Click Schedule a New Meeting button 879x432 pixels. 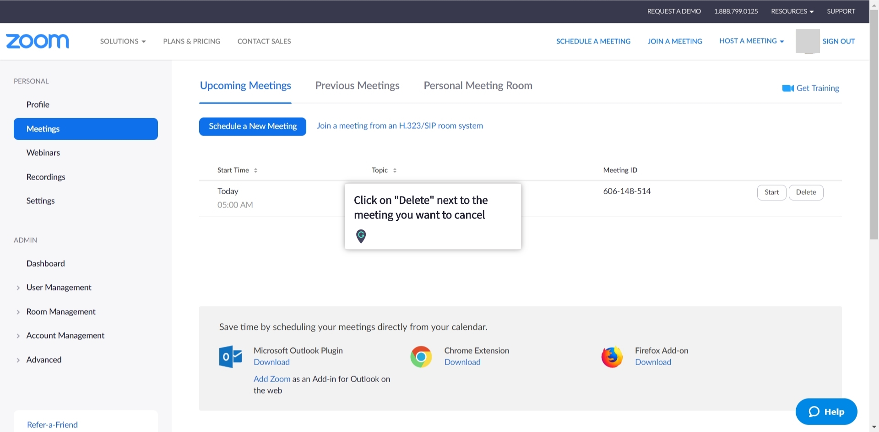(253, 126)
